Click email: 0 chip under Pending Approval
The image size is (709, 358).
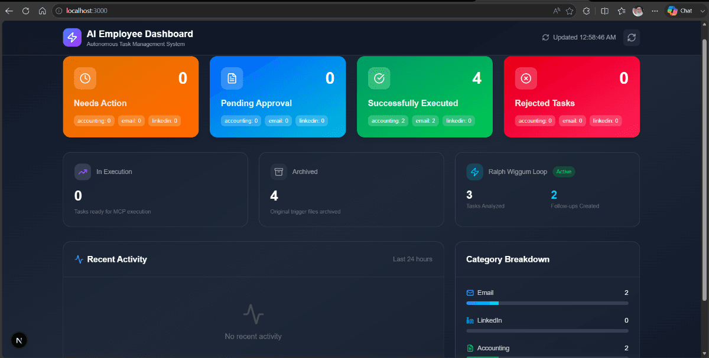(x=278, y=120)
